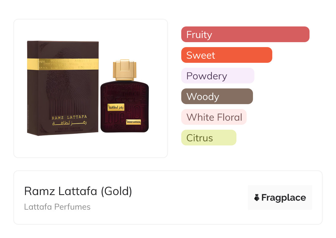Viewport: 336px width, 238px height.
Task: Click the Fragplace bottle logo icon
Action: [x=257, y=198]
